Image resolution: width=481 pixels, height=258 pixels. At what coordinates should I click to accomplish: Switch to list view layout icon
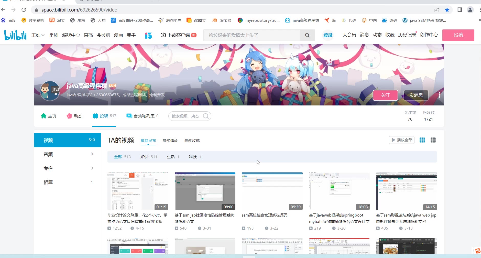pos(433,140)
